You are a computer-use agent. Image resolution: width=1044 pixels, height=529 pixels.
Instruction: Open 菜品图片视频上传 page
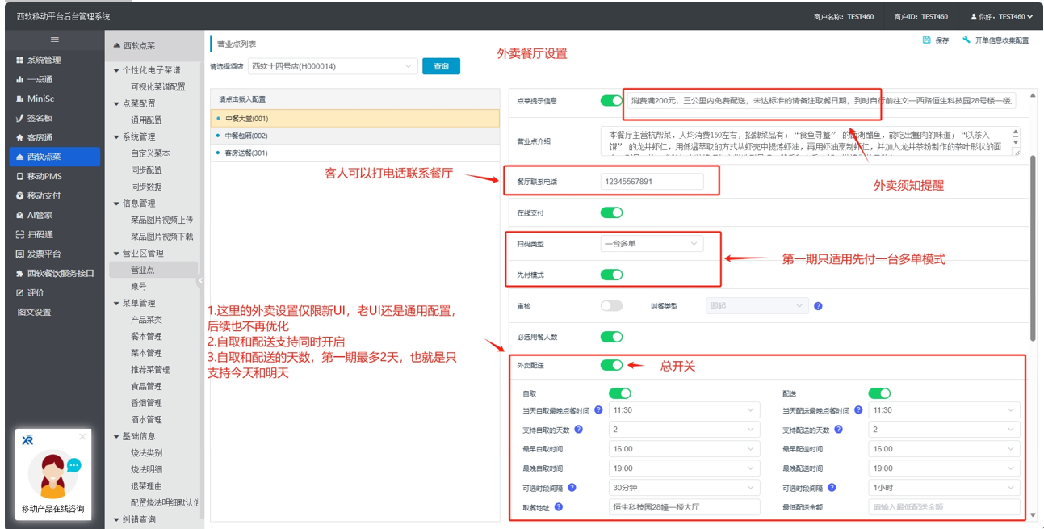pos(161,220)
